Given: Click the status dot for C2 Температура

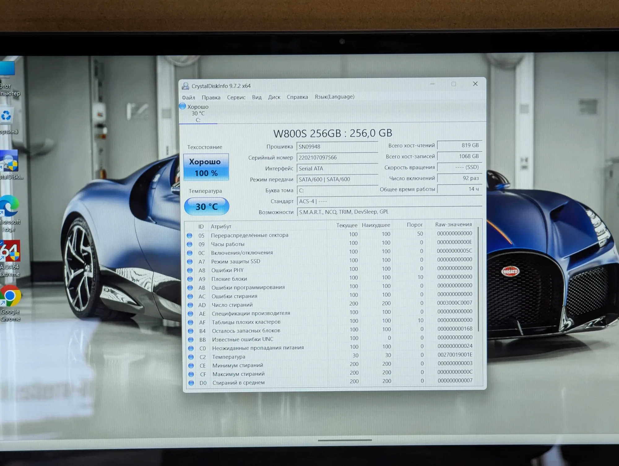Looking at the screenshot, I should [191, 357].
